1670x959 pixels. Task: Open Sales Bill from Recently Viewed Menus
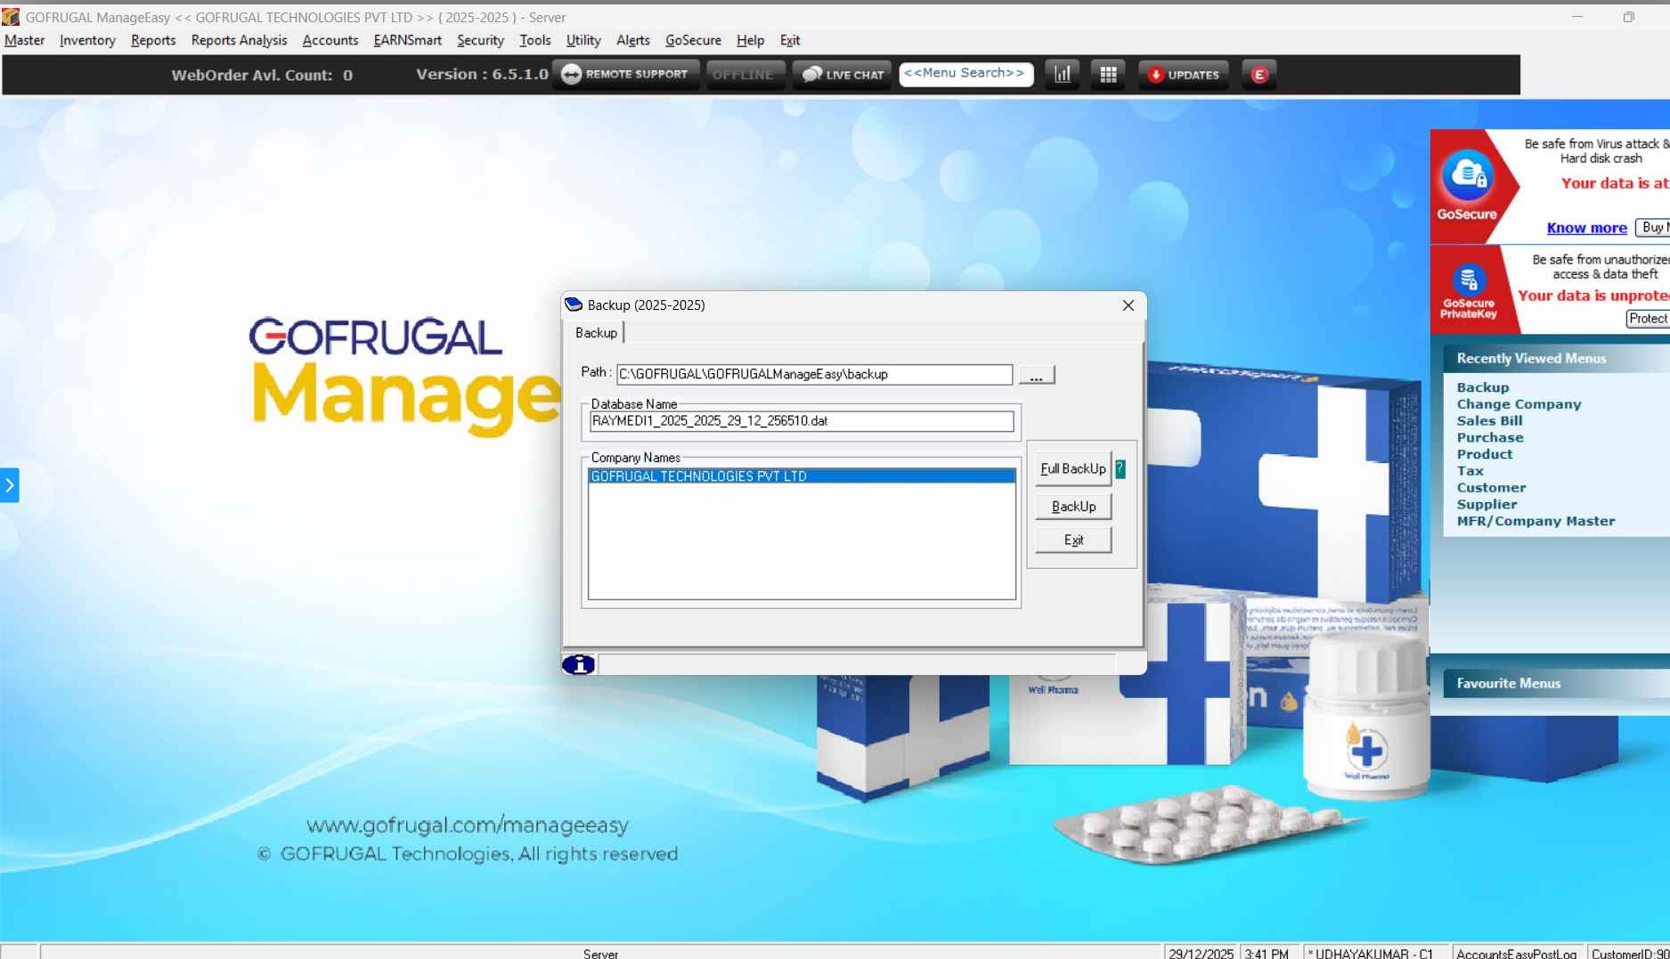[x=1489, y=421]
